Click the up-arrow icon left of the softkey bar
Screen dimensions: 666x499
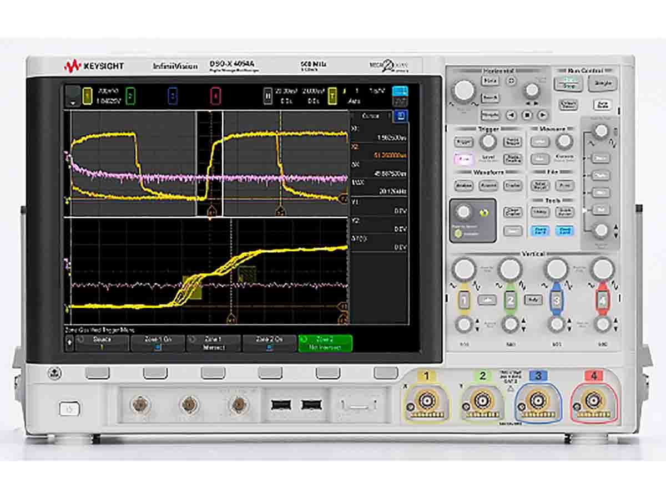point(70,343)
